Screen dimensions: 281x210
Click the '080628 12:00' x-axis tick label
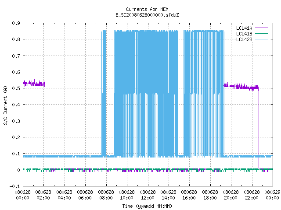click(148, 195)
